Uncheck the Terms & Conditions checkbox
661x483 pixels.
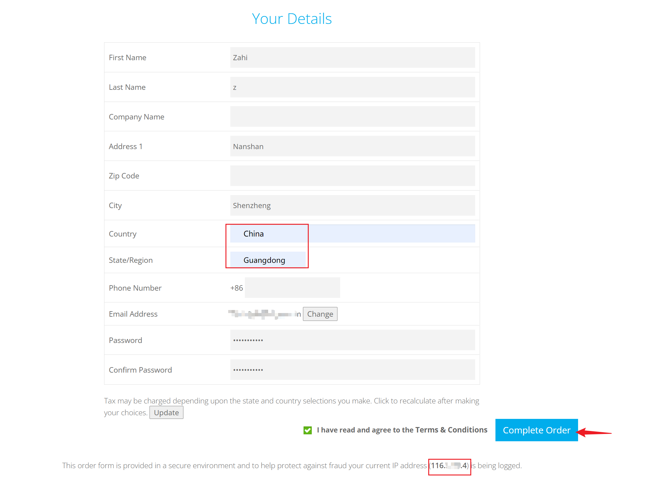[307, 430]
